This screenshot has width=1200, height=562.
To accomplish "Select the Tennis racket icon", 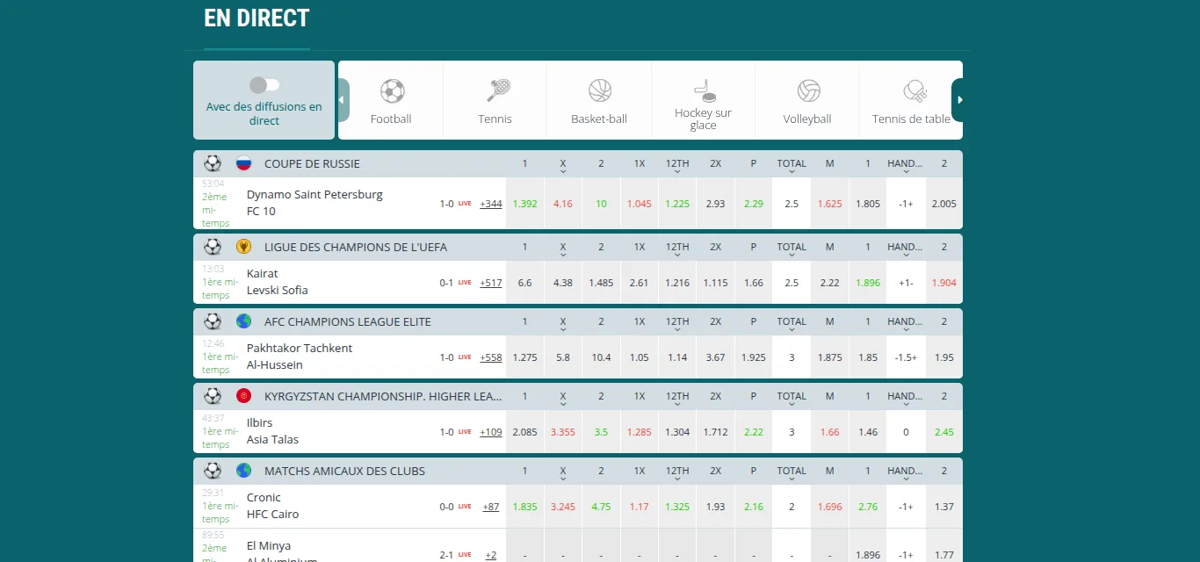I will (498, 90).
